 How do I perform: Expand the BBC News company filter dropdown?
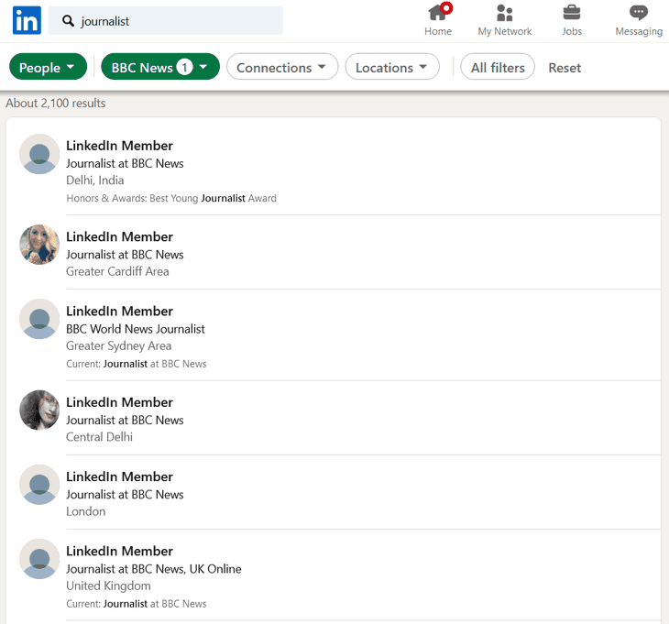[160, 67]
